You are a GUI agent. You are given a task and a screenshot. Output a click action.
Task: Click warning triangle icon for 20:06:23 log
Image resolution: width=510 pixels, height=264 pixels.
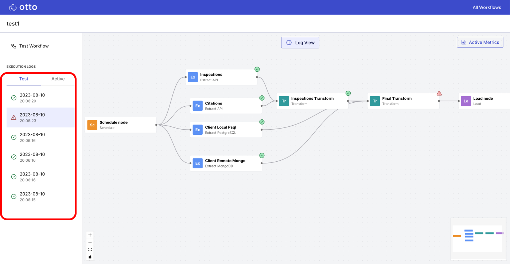pos(14,117)
